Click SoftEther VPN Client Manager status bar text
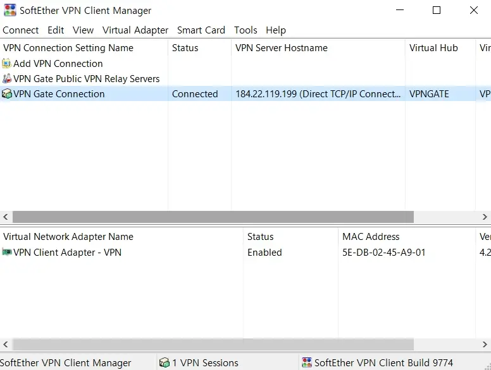Screen dimensions: 491x370 65,362
